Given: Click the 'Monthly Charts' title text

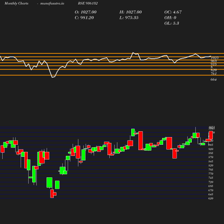Looking at the screenshot, I should tap(16, 3).
